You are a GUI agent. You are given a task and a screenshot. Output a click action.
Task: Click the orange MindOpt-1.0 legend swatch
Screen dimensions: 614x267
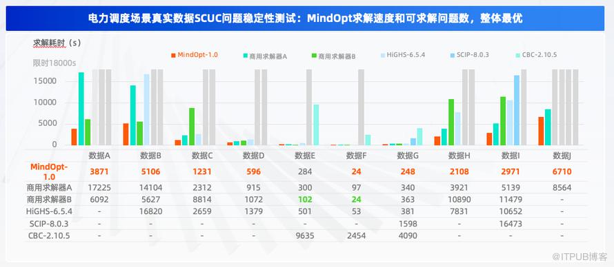pyautogui.click(x=173, y=55)
